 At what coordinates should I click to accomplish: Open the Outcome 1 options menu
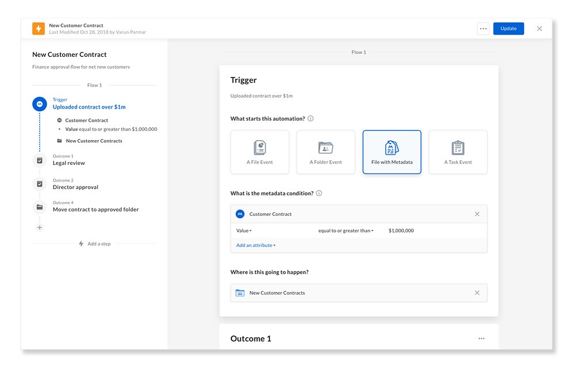point(481,338)
